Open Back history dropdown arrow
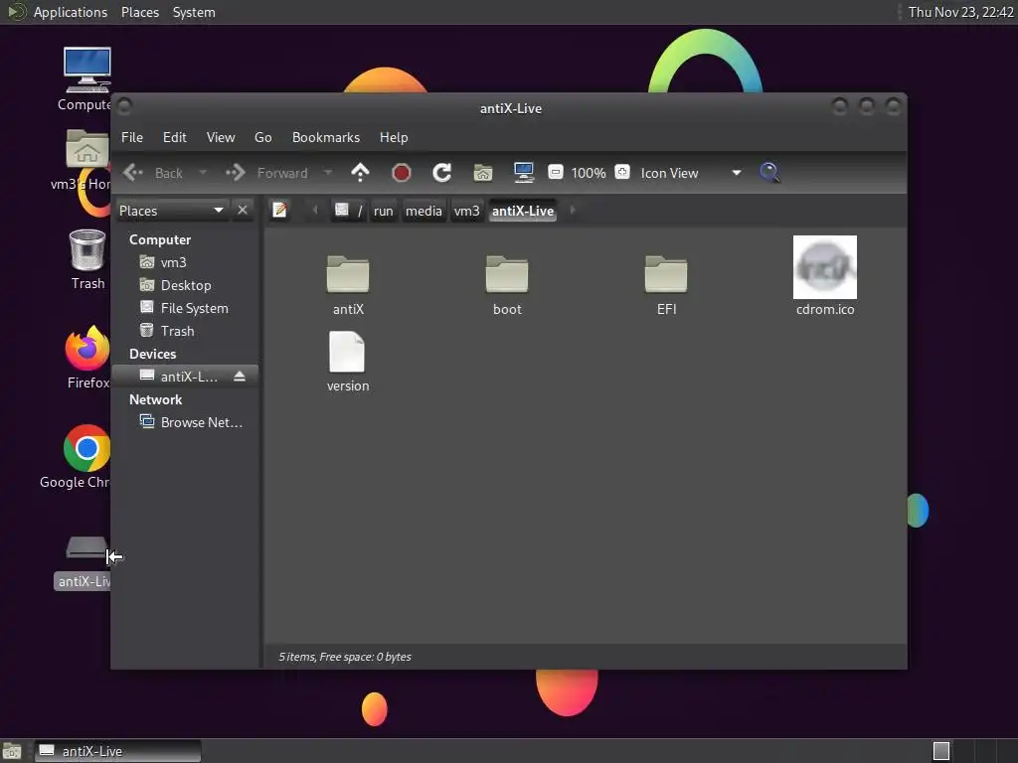This screenshot has height=763, width=1018. click(x=203, y=173)
